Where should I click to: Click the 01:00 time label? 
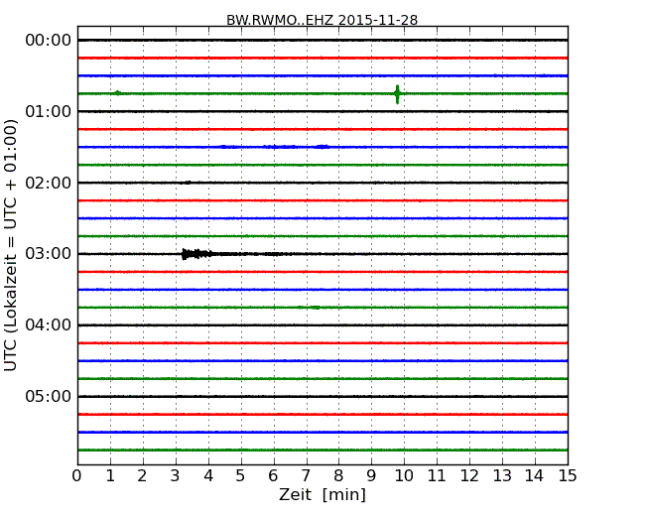click(x=49, y=111)
